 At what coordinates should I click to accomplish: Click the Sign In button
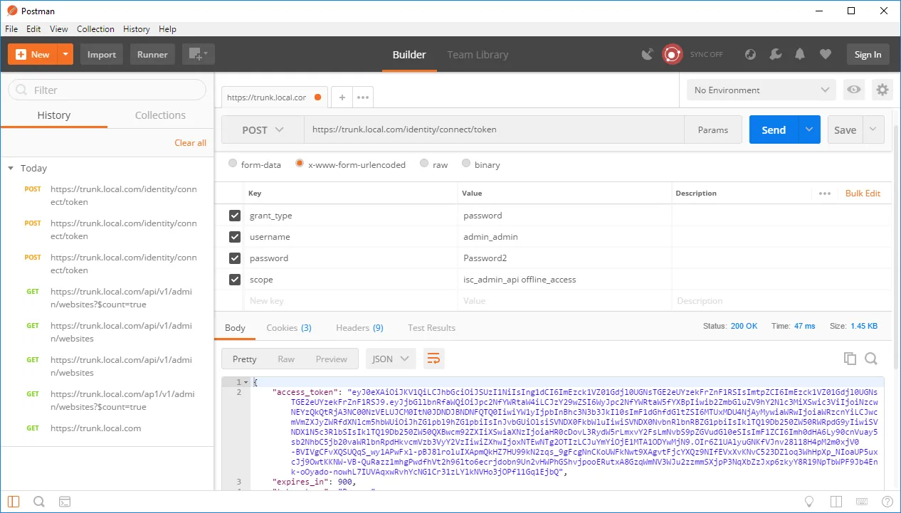click(868, 54)
